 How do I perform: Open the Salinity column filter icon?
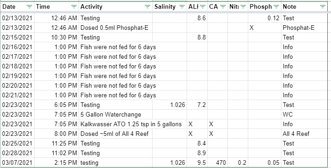(182, 7)
